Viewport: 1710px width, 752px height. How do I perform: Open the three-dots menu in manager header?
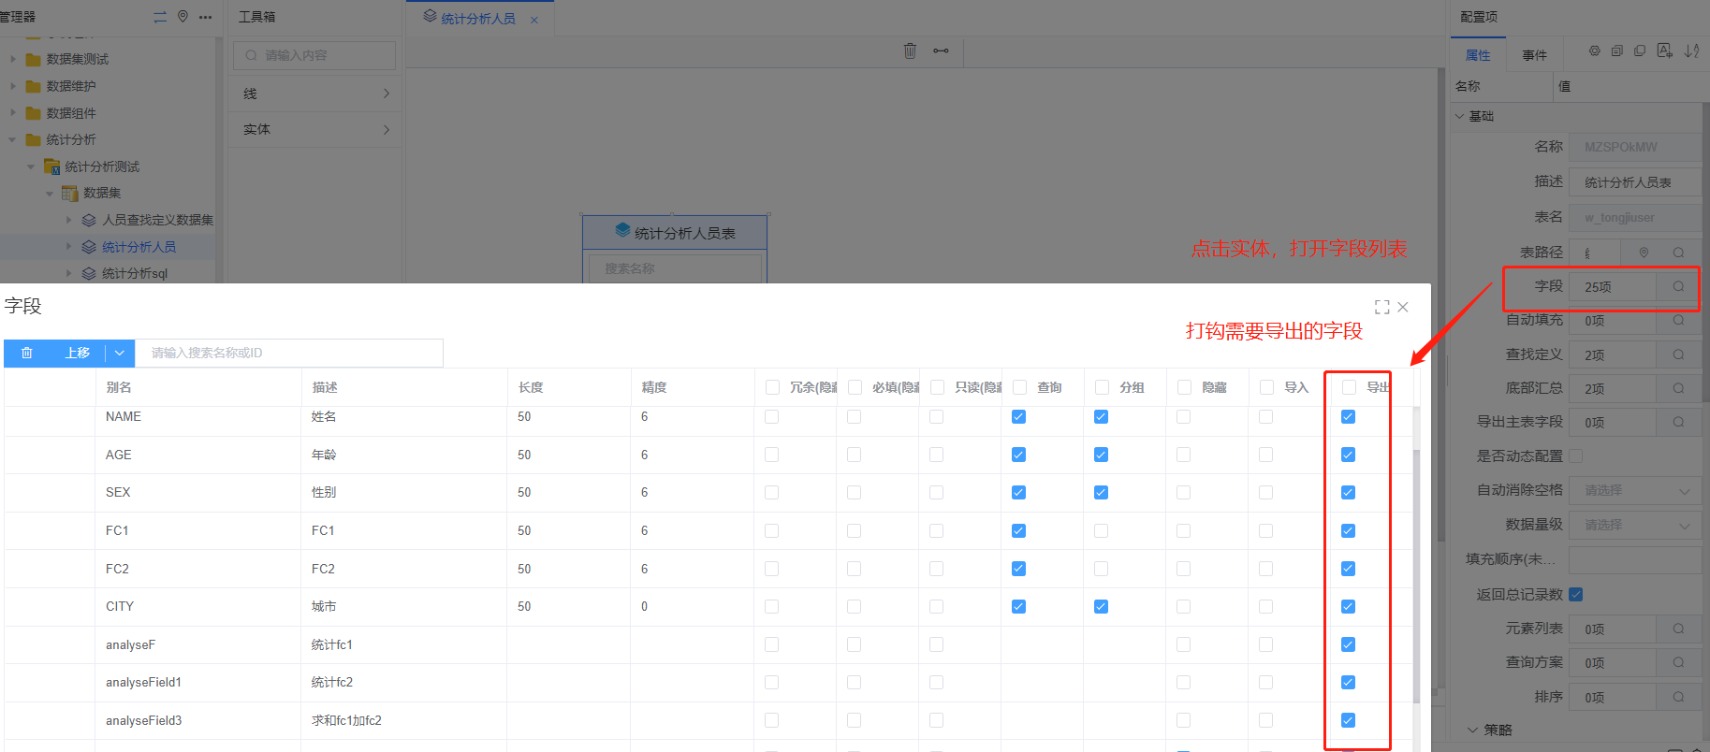pos(205,17)
